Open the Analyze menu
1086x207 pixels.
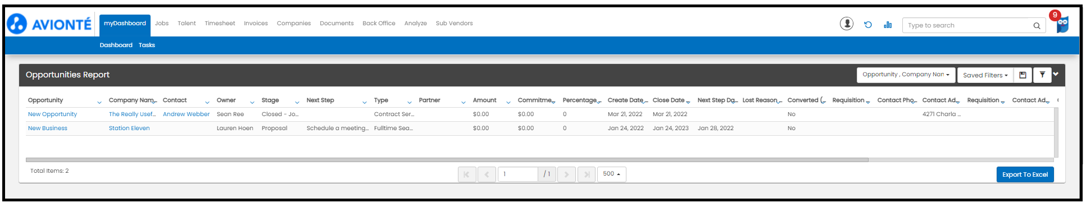416,24
